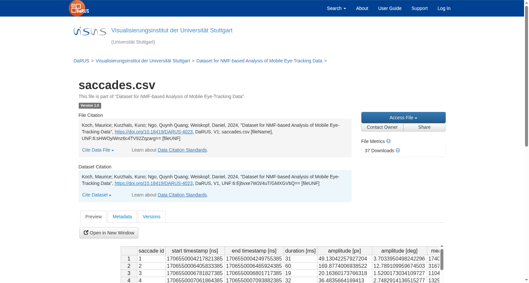Click the Version 1.0 badge
This screenshot has width=529, height=283.
(x=90, y=106)
